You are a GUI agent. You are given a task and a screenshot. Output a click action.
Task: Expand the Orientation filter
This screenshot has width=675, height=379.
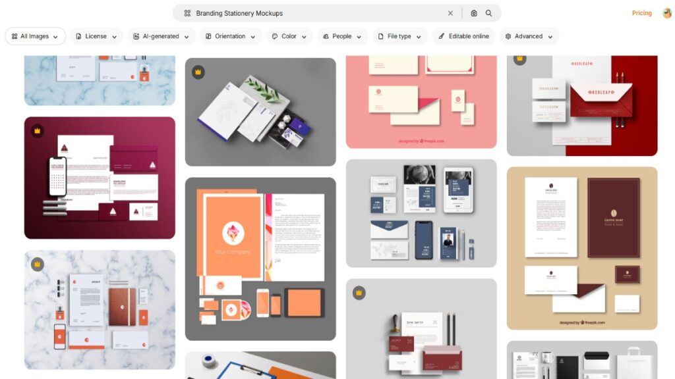click(229, 36)
